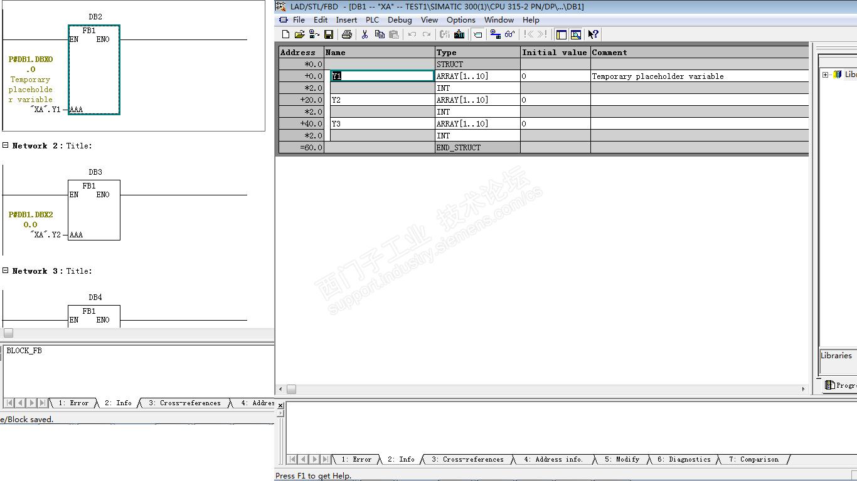This screenshot has width=857, height=481.
Task: Click the Download to PLC icon
Action: tap(459, 34)
